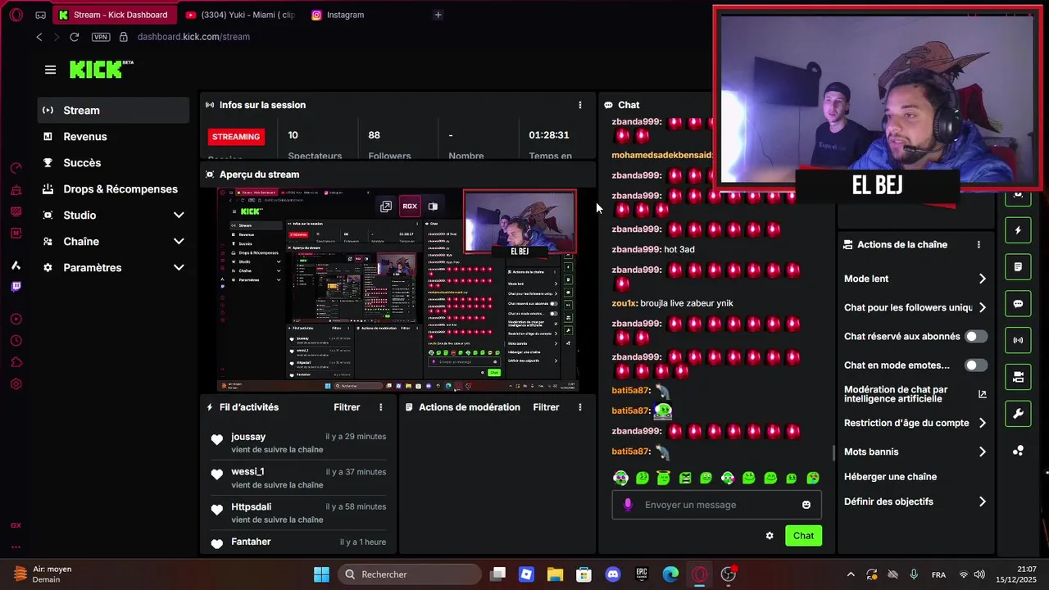Open Twitch in Opera sidebar

16,287
